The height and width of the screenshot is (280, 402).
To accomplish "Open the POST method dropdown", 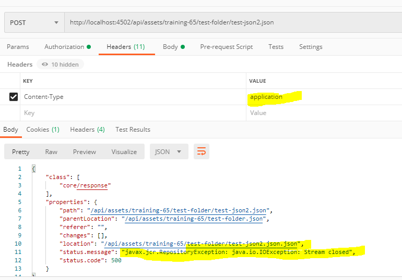I will point(33,23).
